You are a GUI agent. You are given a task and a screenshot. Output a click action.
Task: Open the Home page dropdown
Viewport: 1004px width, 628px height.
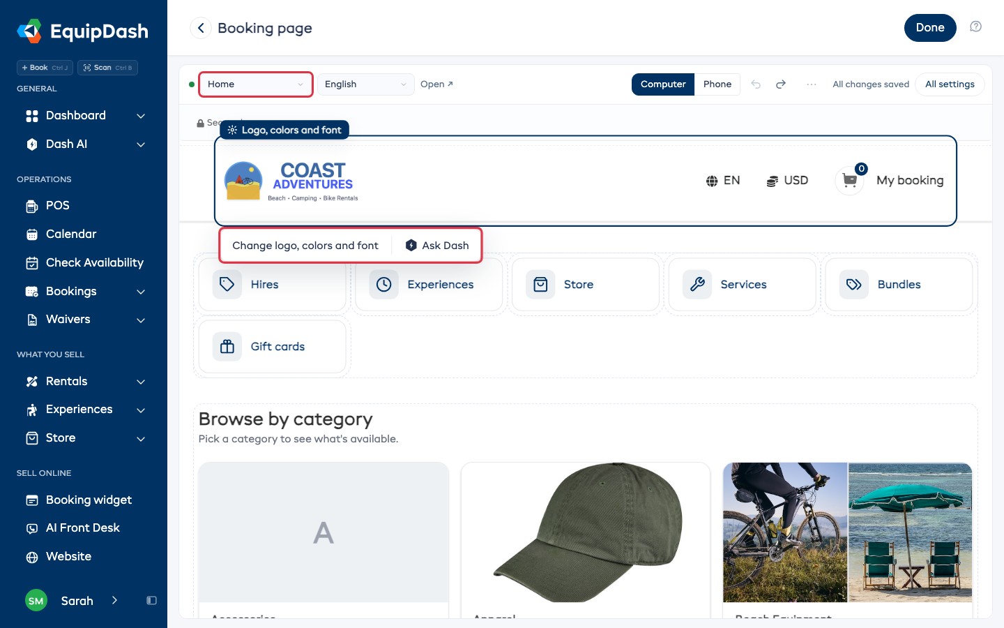[256, 84]
